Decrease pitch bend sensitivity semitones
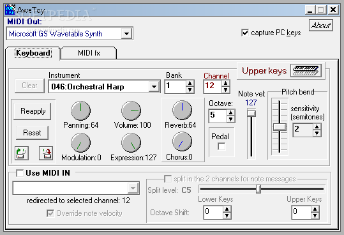This screenshot has width=344, height=235. coord(317,133)
